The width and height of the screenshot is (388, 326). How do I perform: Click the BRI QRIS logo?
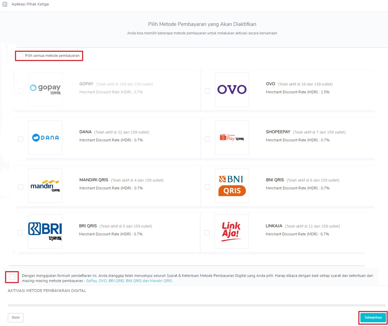45,232
